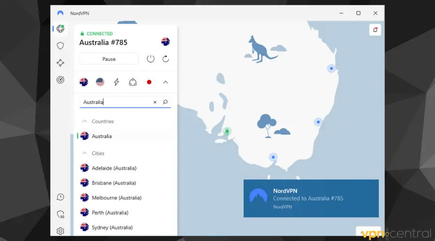This screenshot has width=435, height=241.
Task: Select United States flag quick connect shortcut
Action: point(100,82)
